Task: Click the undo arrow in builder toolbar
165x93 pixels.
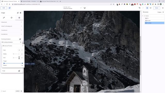Action: point(139,8)
